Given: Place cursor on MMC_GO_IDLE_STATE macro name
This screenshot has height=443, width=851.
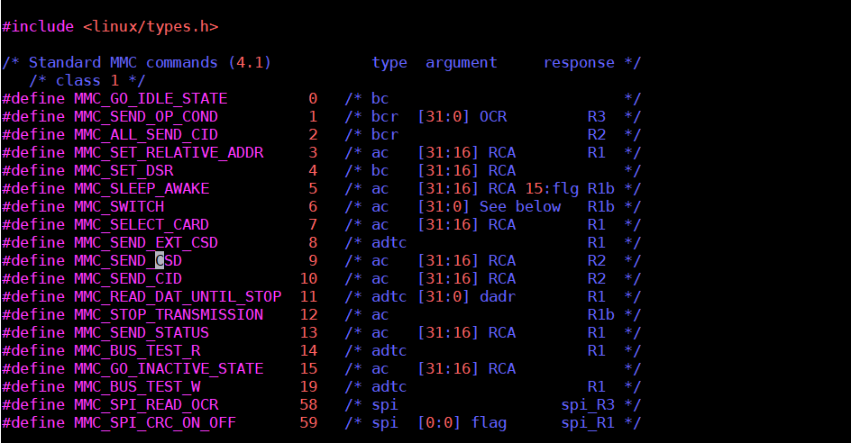Looking at the screenshot, I should [x=151, y=98].
